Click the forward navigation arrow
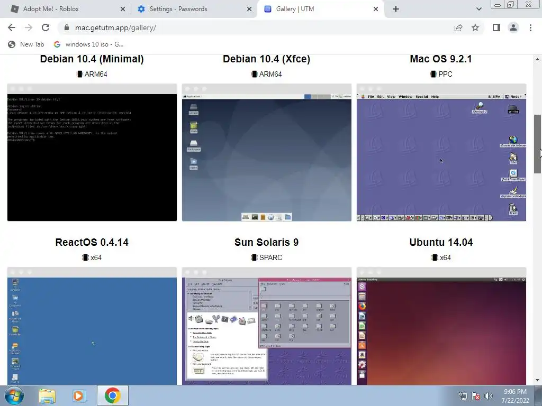This screenshot has height=406, width=542. tap(29, 27)
